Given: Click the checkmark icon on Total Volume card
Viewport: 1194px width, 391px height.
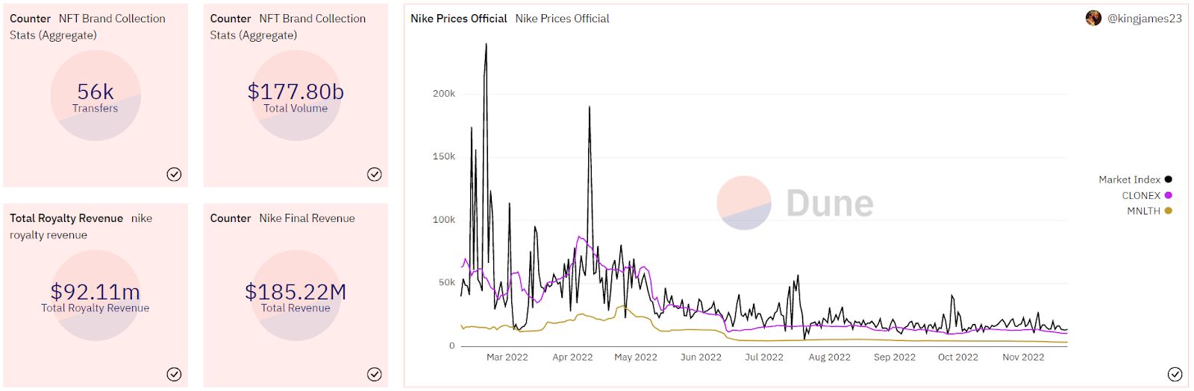Looking at the screenshot, I should click(375, 174).
